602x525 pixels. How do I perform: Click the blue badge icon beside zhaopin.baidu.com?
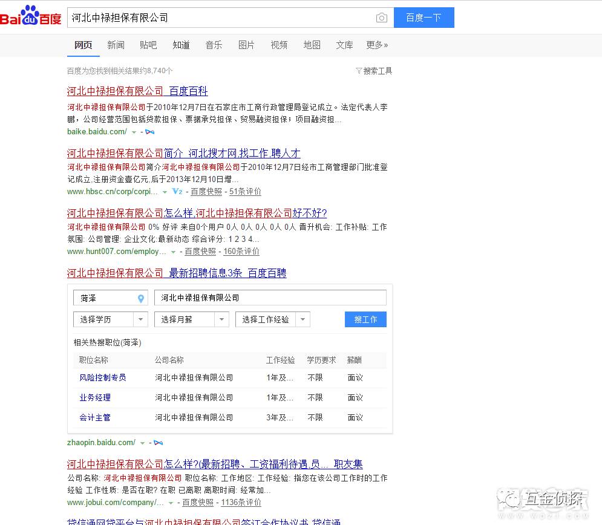pos(159,442)
